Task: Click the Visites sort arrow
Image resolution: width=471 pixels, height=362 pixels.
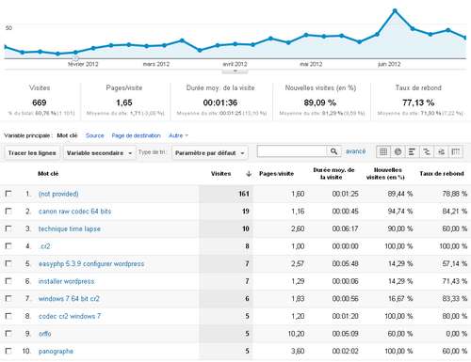Action: [249, 174]
